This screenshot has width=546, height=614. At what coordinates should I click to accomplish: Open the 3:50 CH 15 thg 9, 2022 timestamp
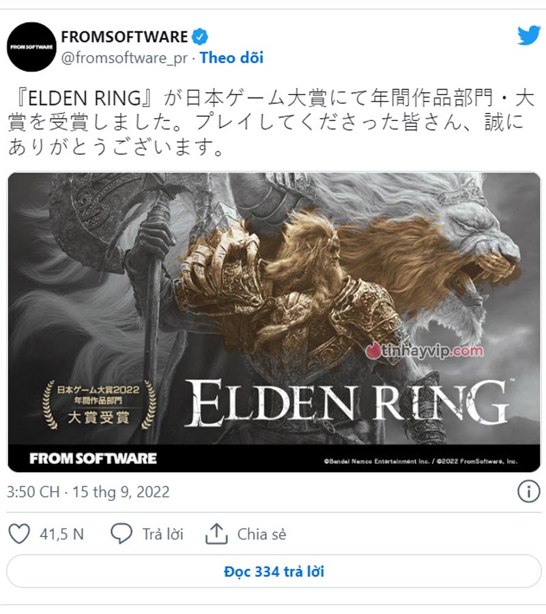88,492
